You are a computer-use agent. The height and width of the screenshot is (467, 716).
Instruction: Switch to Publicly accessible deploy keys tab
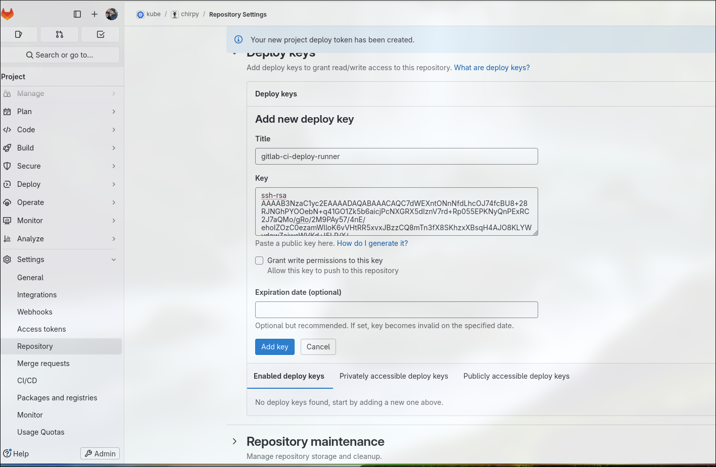pos(516,376)
